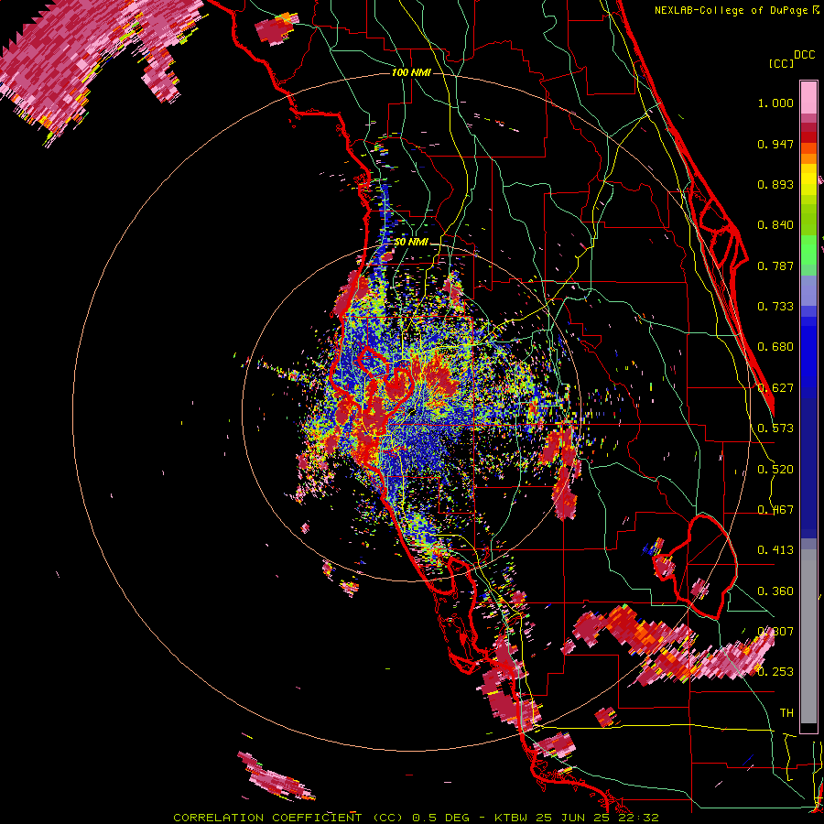Click the DCC label above the color scale
This screenshot has width=824, height=824.
[804, 55]
